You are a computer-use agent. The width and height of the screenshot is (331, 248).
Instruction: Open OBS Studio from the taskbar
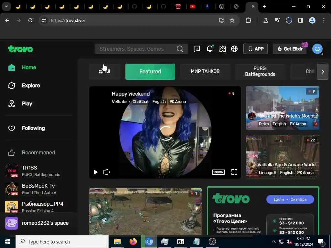click(212, 242)
